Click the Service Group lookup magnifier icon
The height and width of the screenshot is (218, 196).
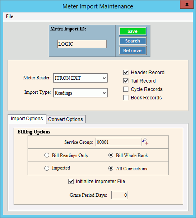pos(145,141)
